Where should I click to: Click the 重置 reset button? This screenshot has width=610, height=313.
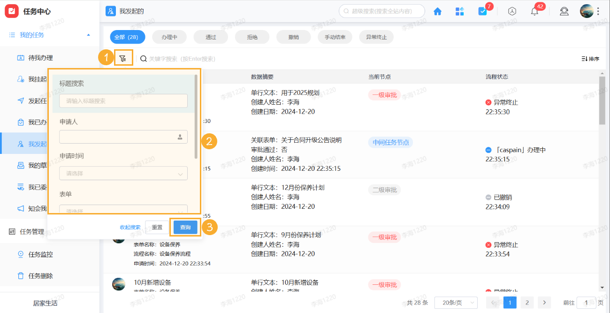(x=157, y=227)
